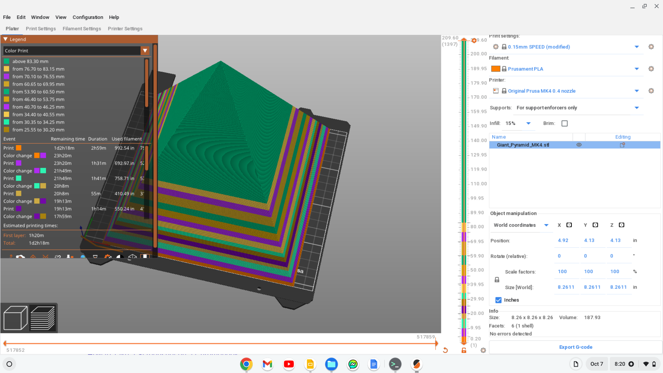This screenshot has width=663, height=373.
Task: Open the layer slider gear settings
Action: click(483, 350)
